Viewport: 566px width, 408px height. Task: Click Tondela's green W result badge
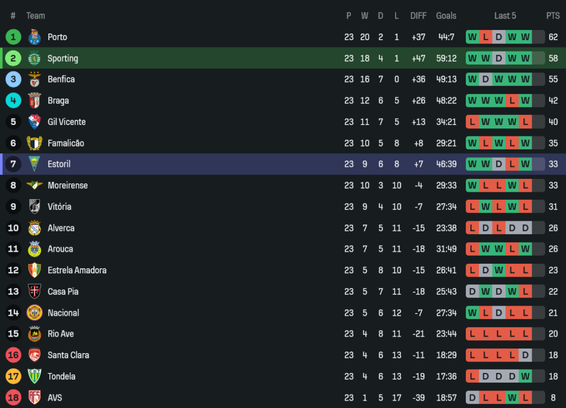tap(526, 376)
